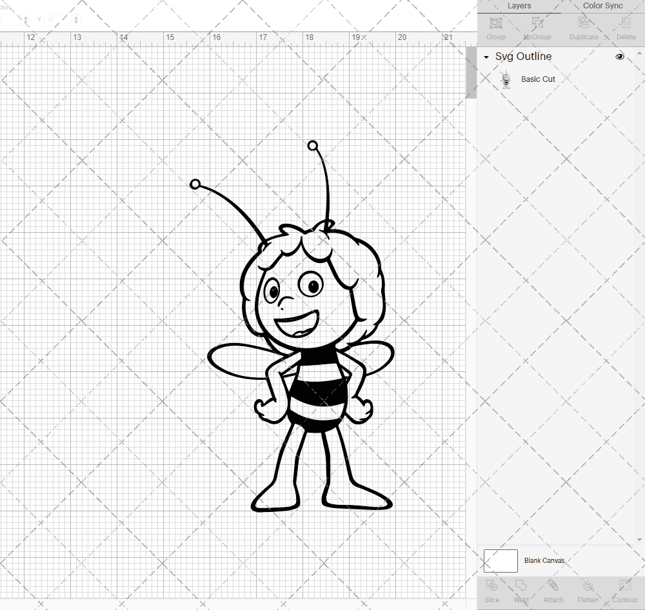Select the Basic Cut layer
This screenshot has width=645, height=610.
tap(538, 79)
